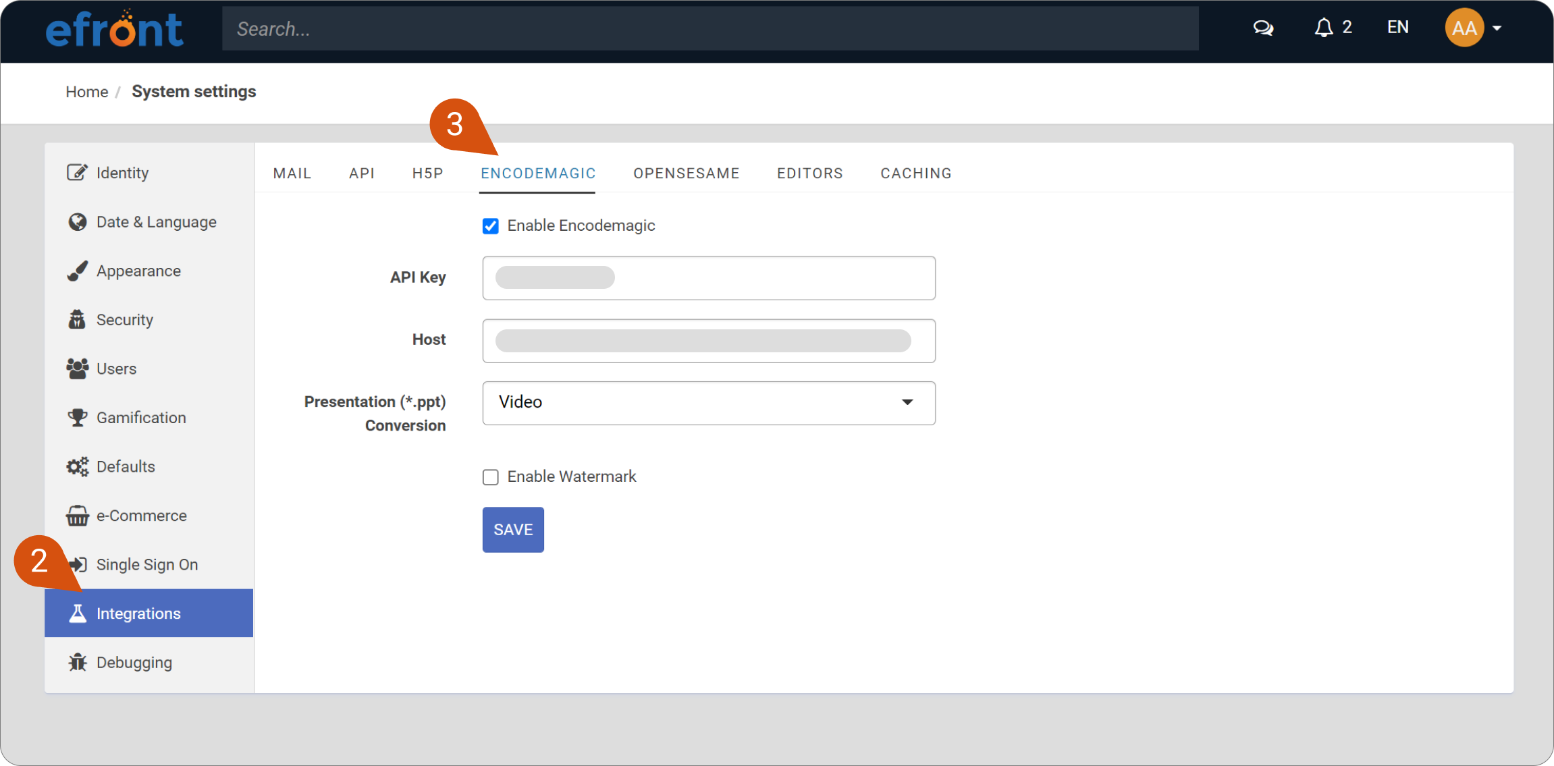The image size is (1554, 766).
Task: Select the ENCODEMAGIC tab
Action: pyautogui.click(x=538, y=173)
